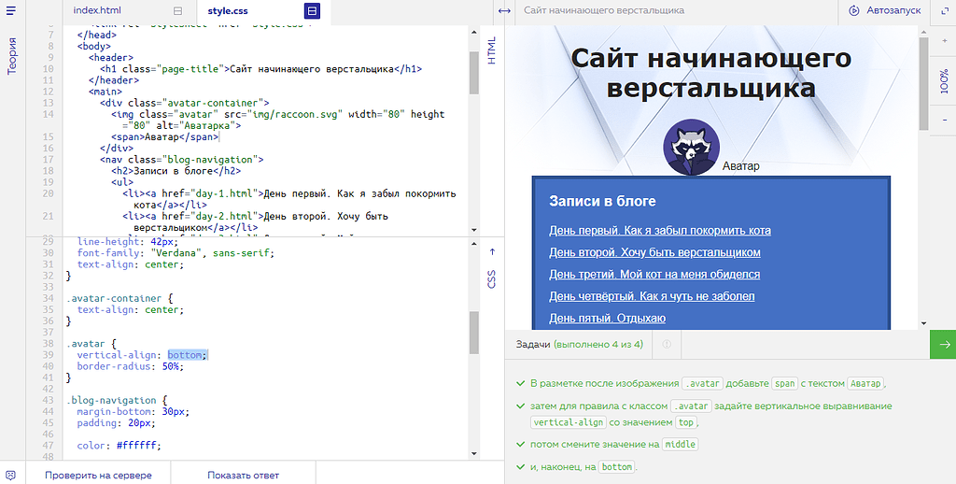956x484 pixels.
Task: Click the feedback icon at bottom left
Action: 11,475
